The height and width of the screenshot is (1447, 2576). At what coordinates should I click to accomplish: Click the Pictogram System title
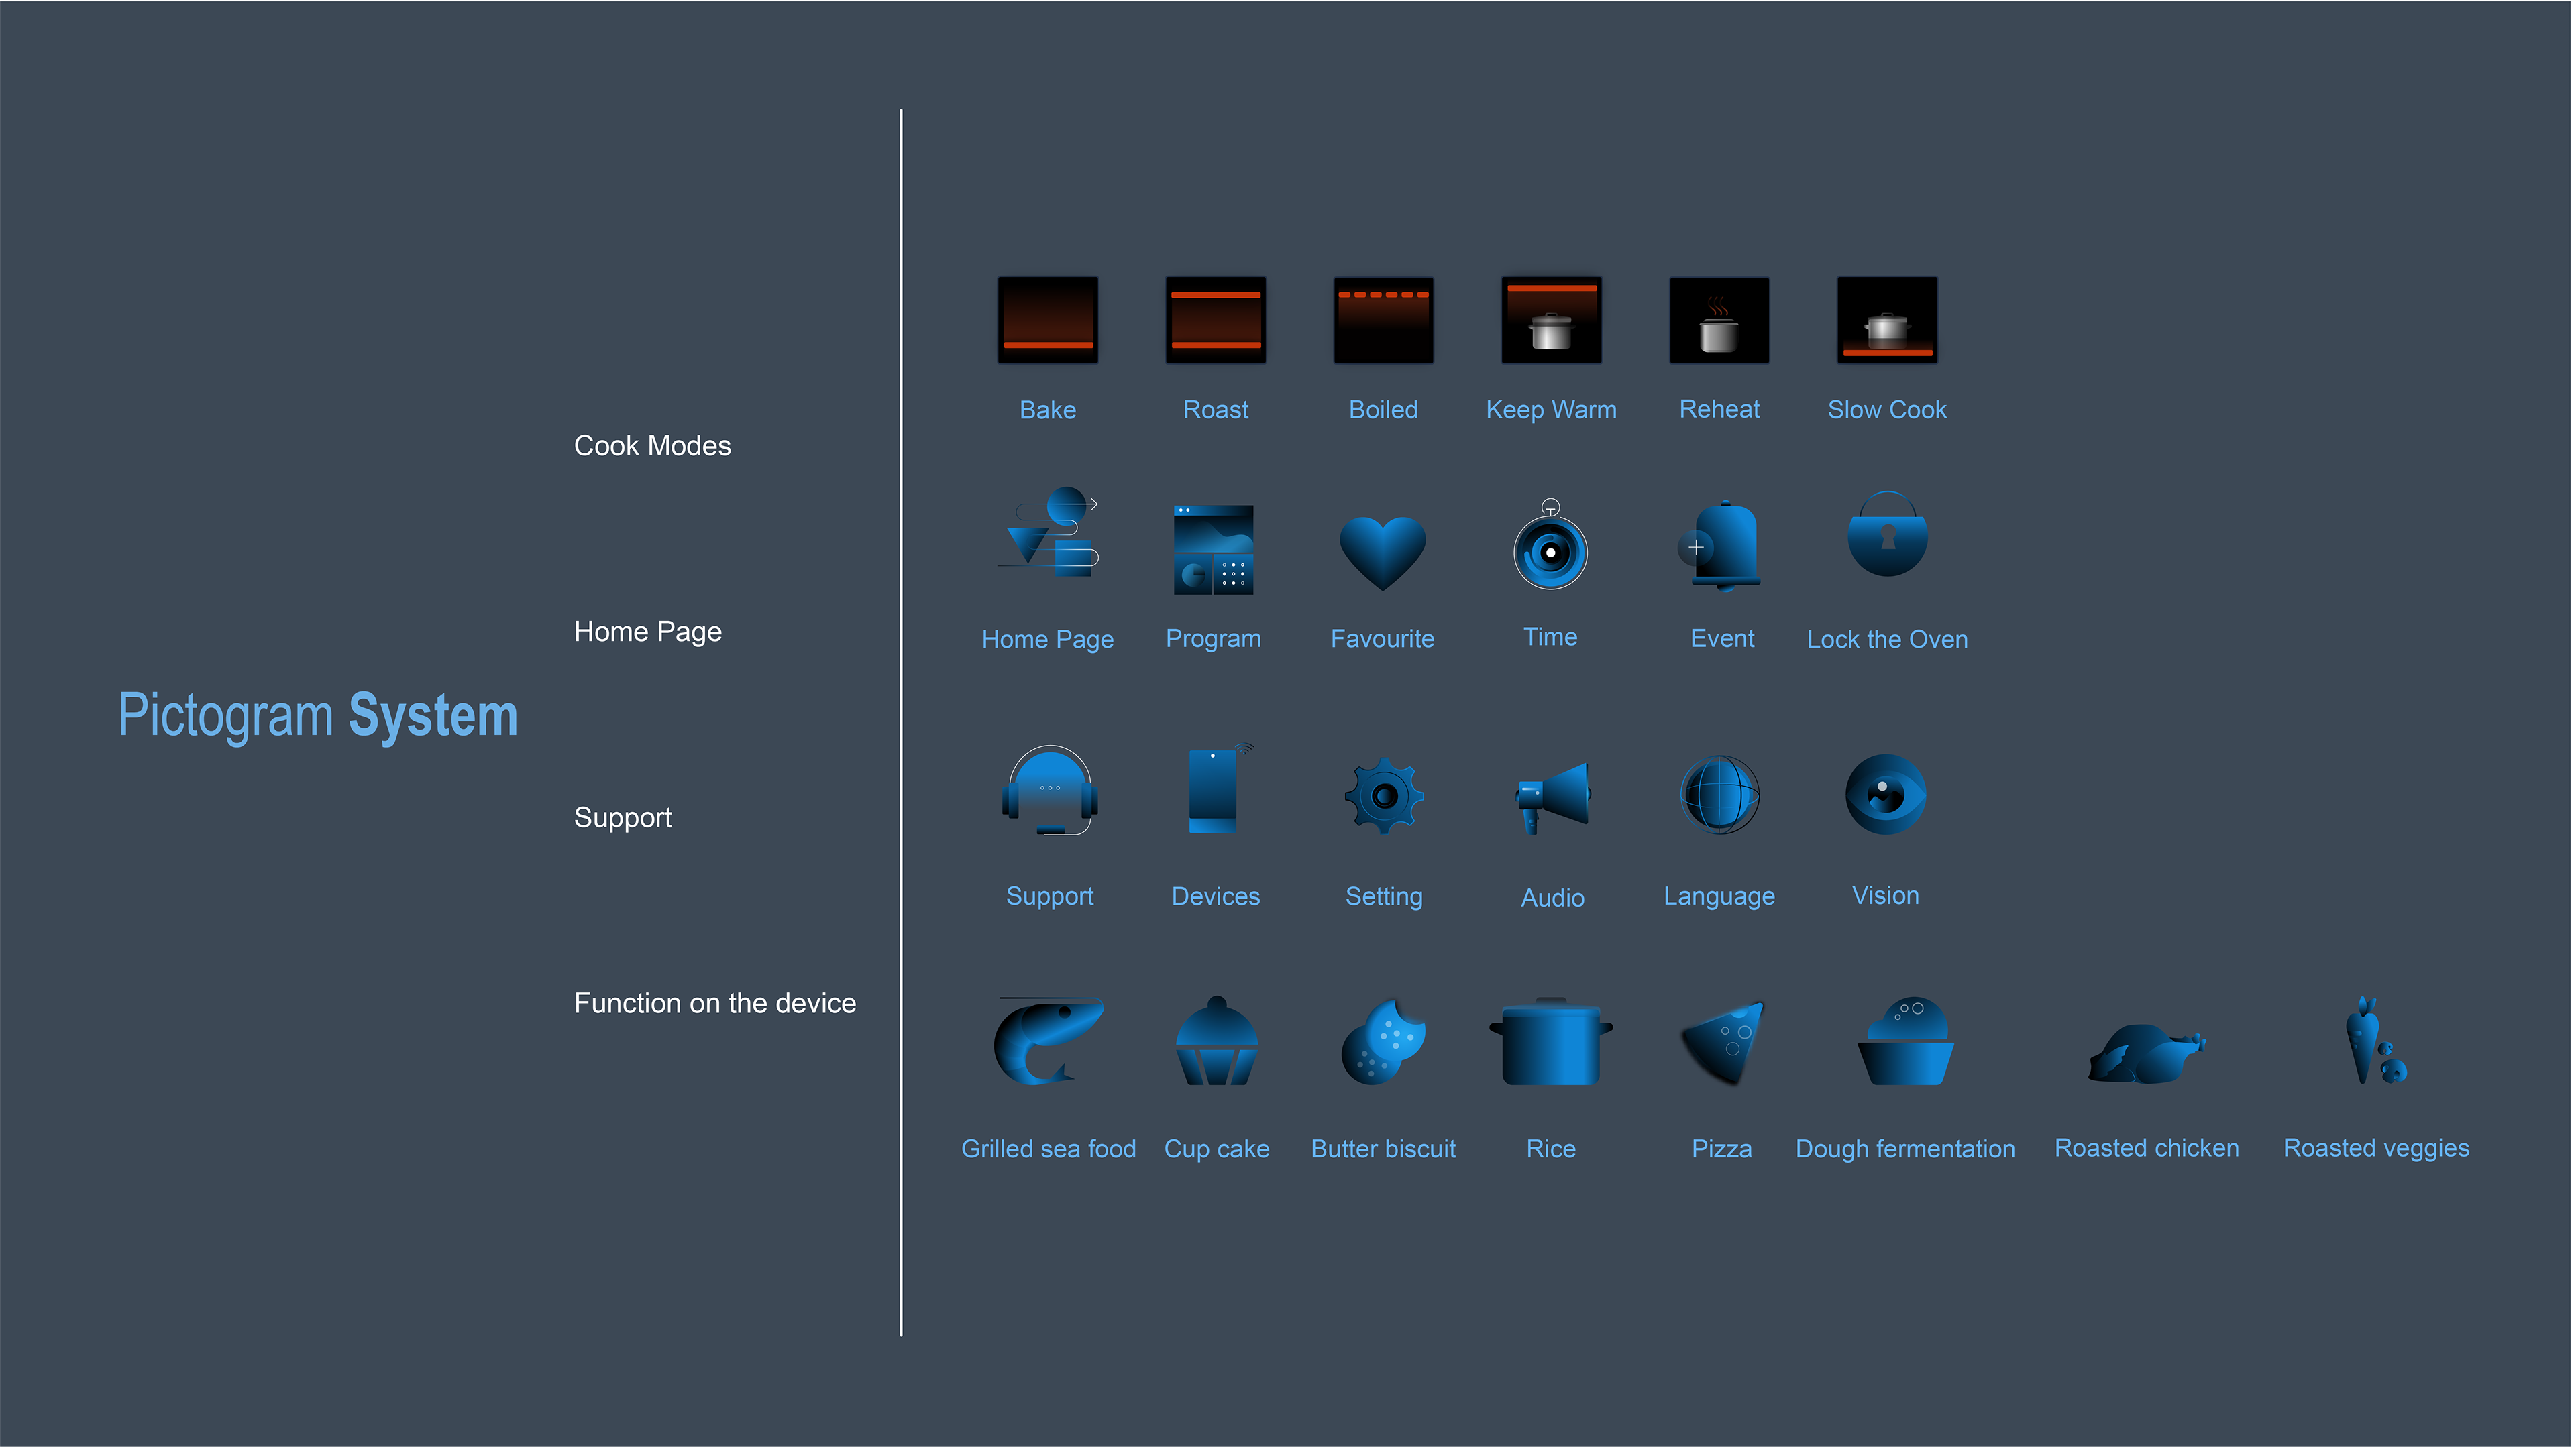tap(318, 715)
